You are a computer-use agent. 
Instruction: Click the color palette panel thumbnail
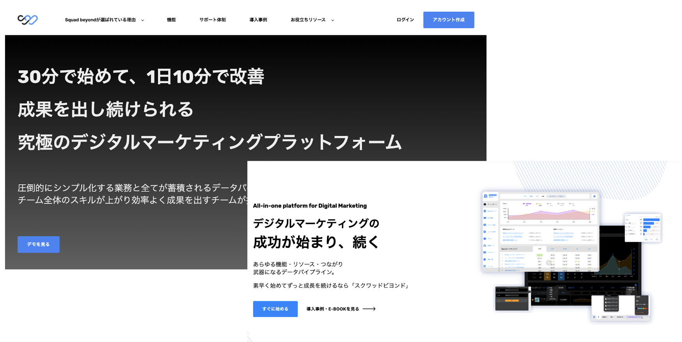click(641, 305)
